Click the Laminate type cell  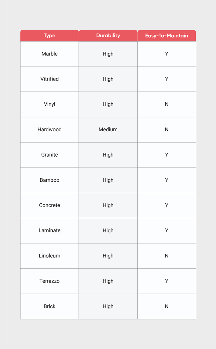coord(49,230)
